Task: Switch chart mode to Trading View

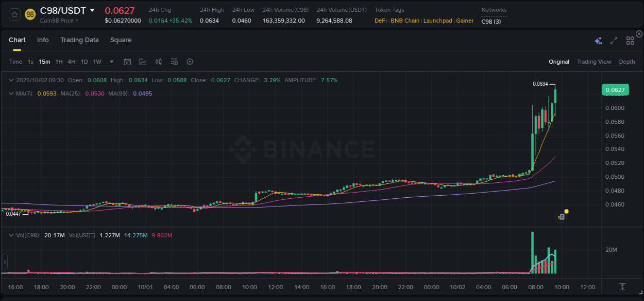Action: coord(594,62)
